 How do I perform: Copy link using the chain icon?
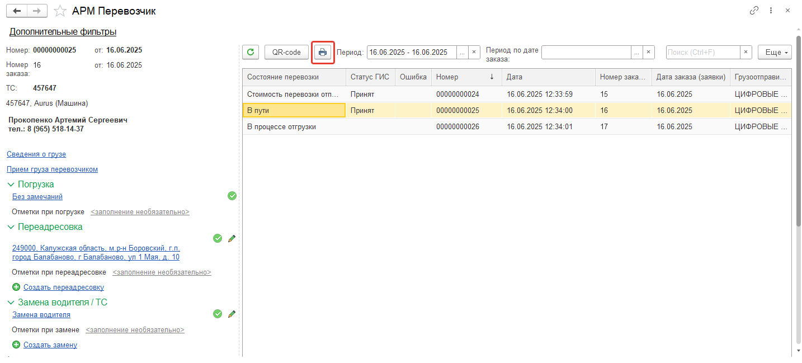[754, 11]
